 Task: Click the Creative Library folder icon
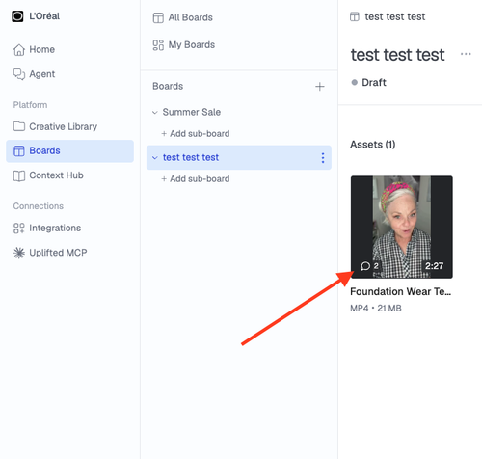pos(19,126)
